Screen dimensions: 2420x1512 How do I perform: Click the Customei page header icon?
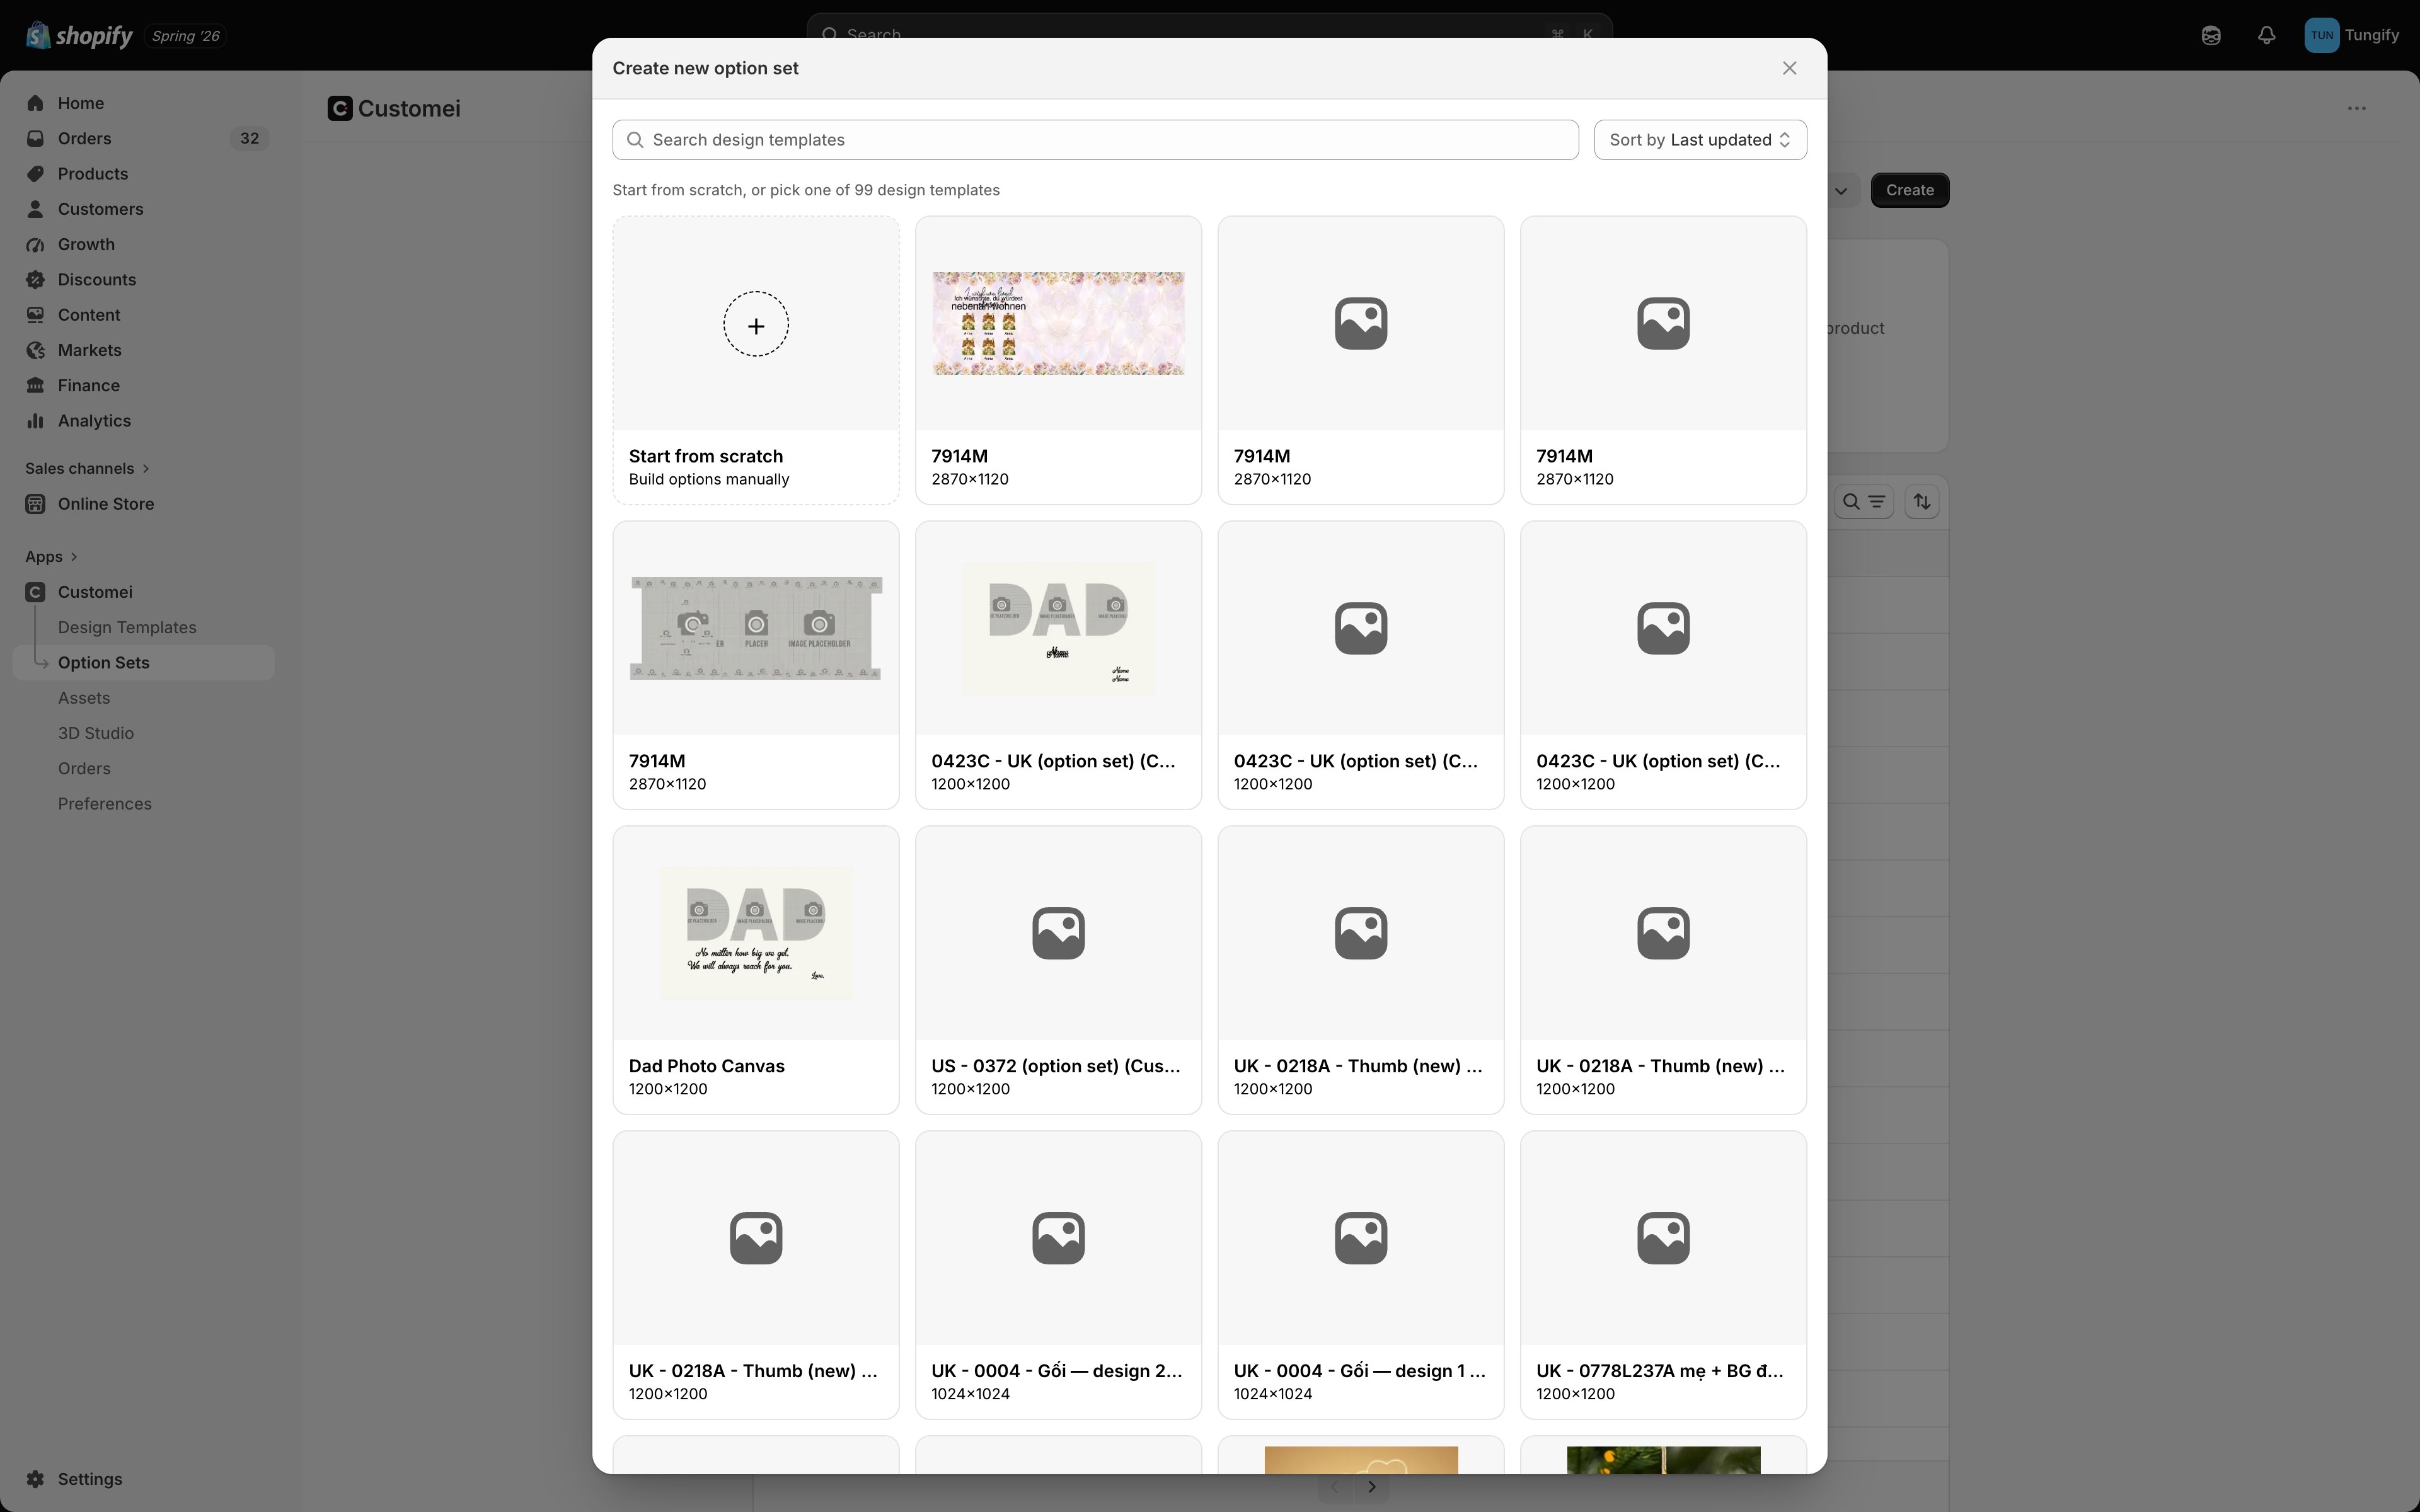pos(340,108)
